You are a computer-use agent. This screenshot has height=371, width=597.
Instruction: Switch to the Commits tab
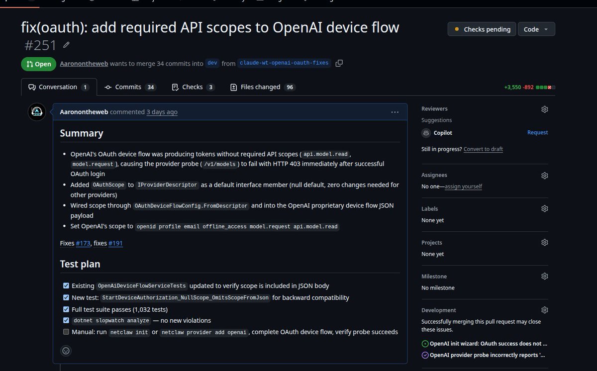coord(130,87)
